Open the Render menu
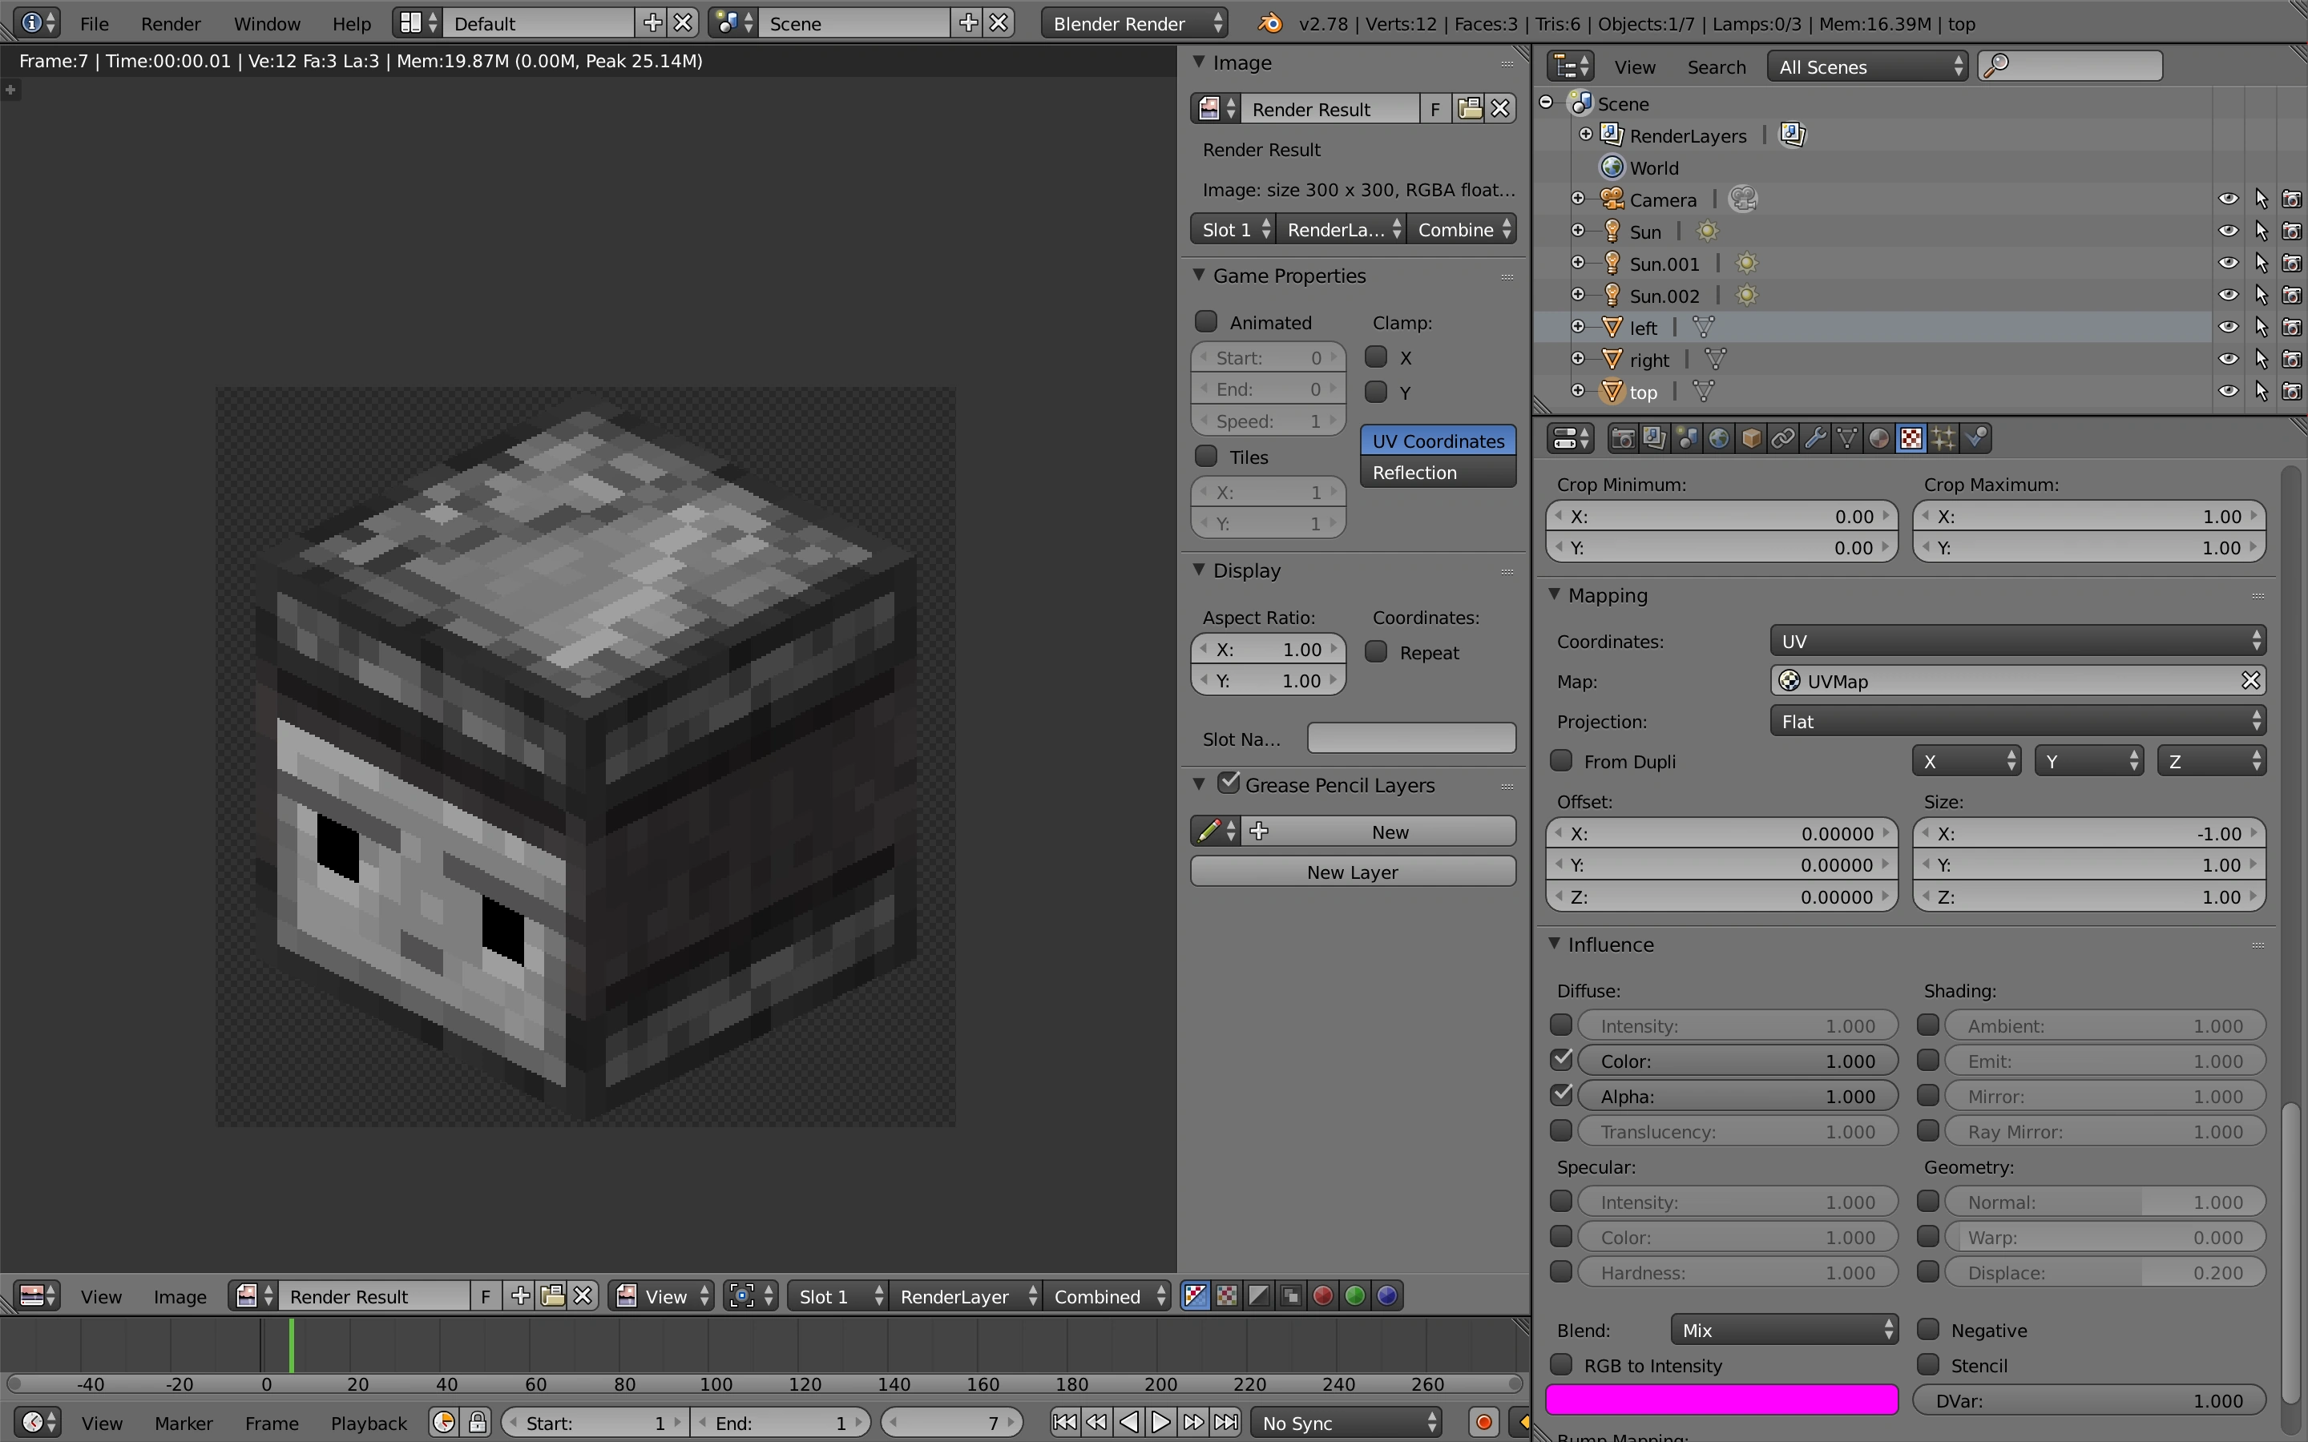The height and width of the screenshot is (1442, 2308). (171, 23)
